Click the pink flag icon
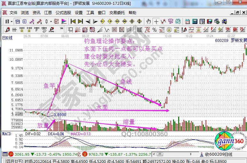 point(64,21)
